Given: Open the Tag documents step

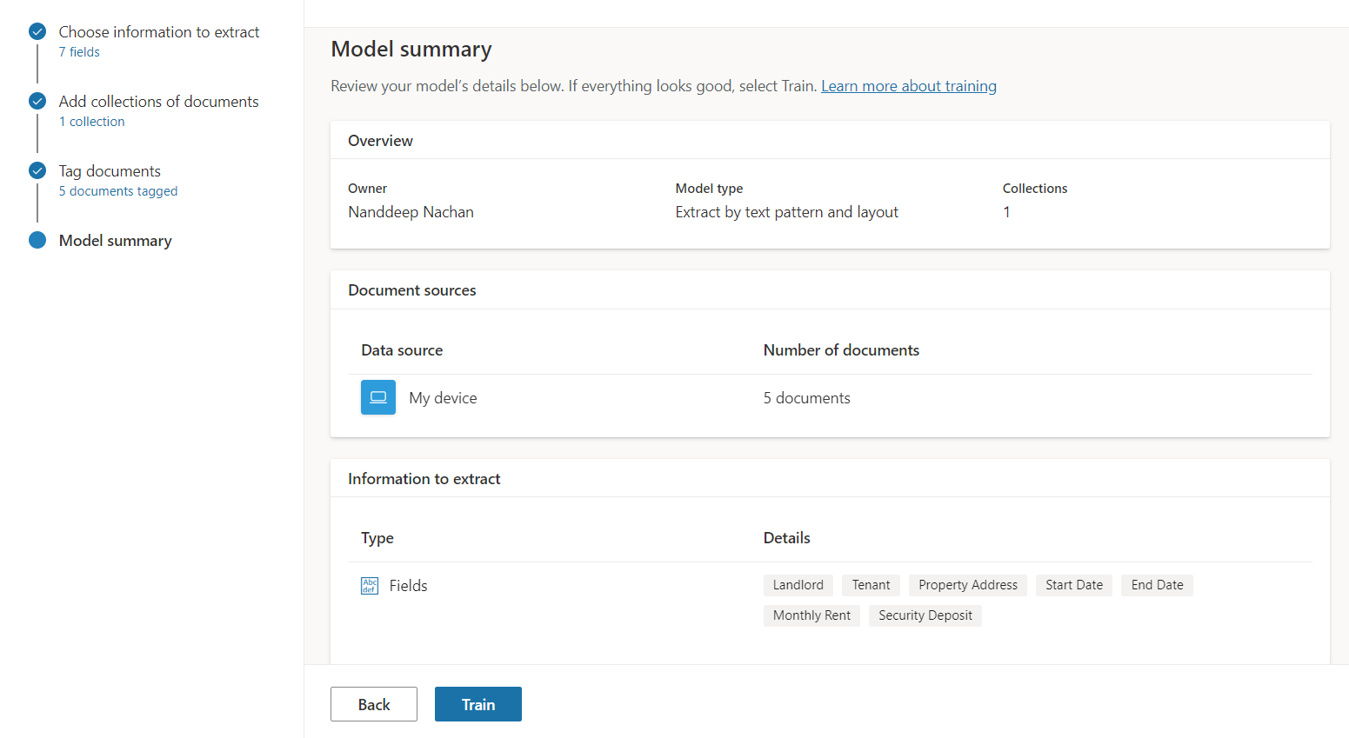Looking at the screenshot, I should pos(110,171).
